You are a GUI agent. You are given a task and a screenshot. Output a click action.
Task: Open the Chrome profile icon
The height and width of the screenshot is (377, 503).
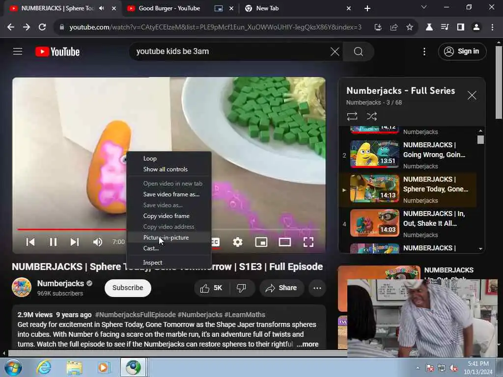[x=476, y=27]
